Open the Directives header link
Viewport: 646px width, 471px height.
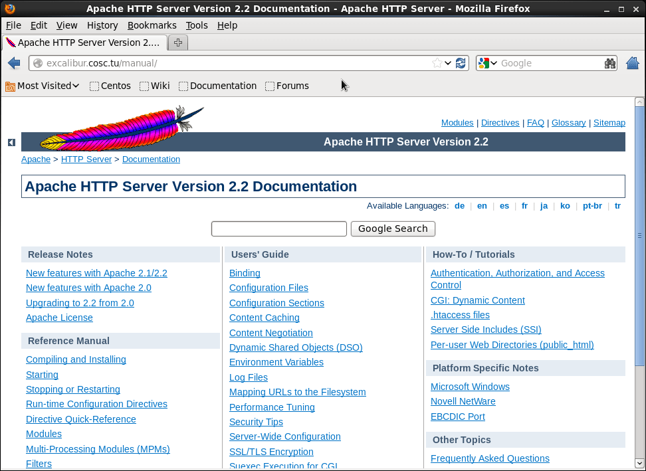[500, 123]
